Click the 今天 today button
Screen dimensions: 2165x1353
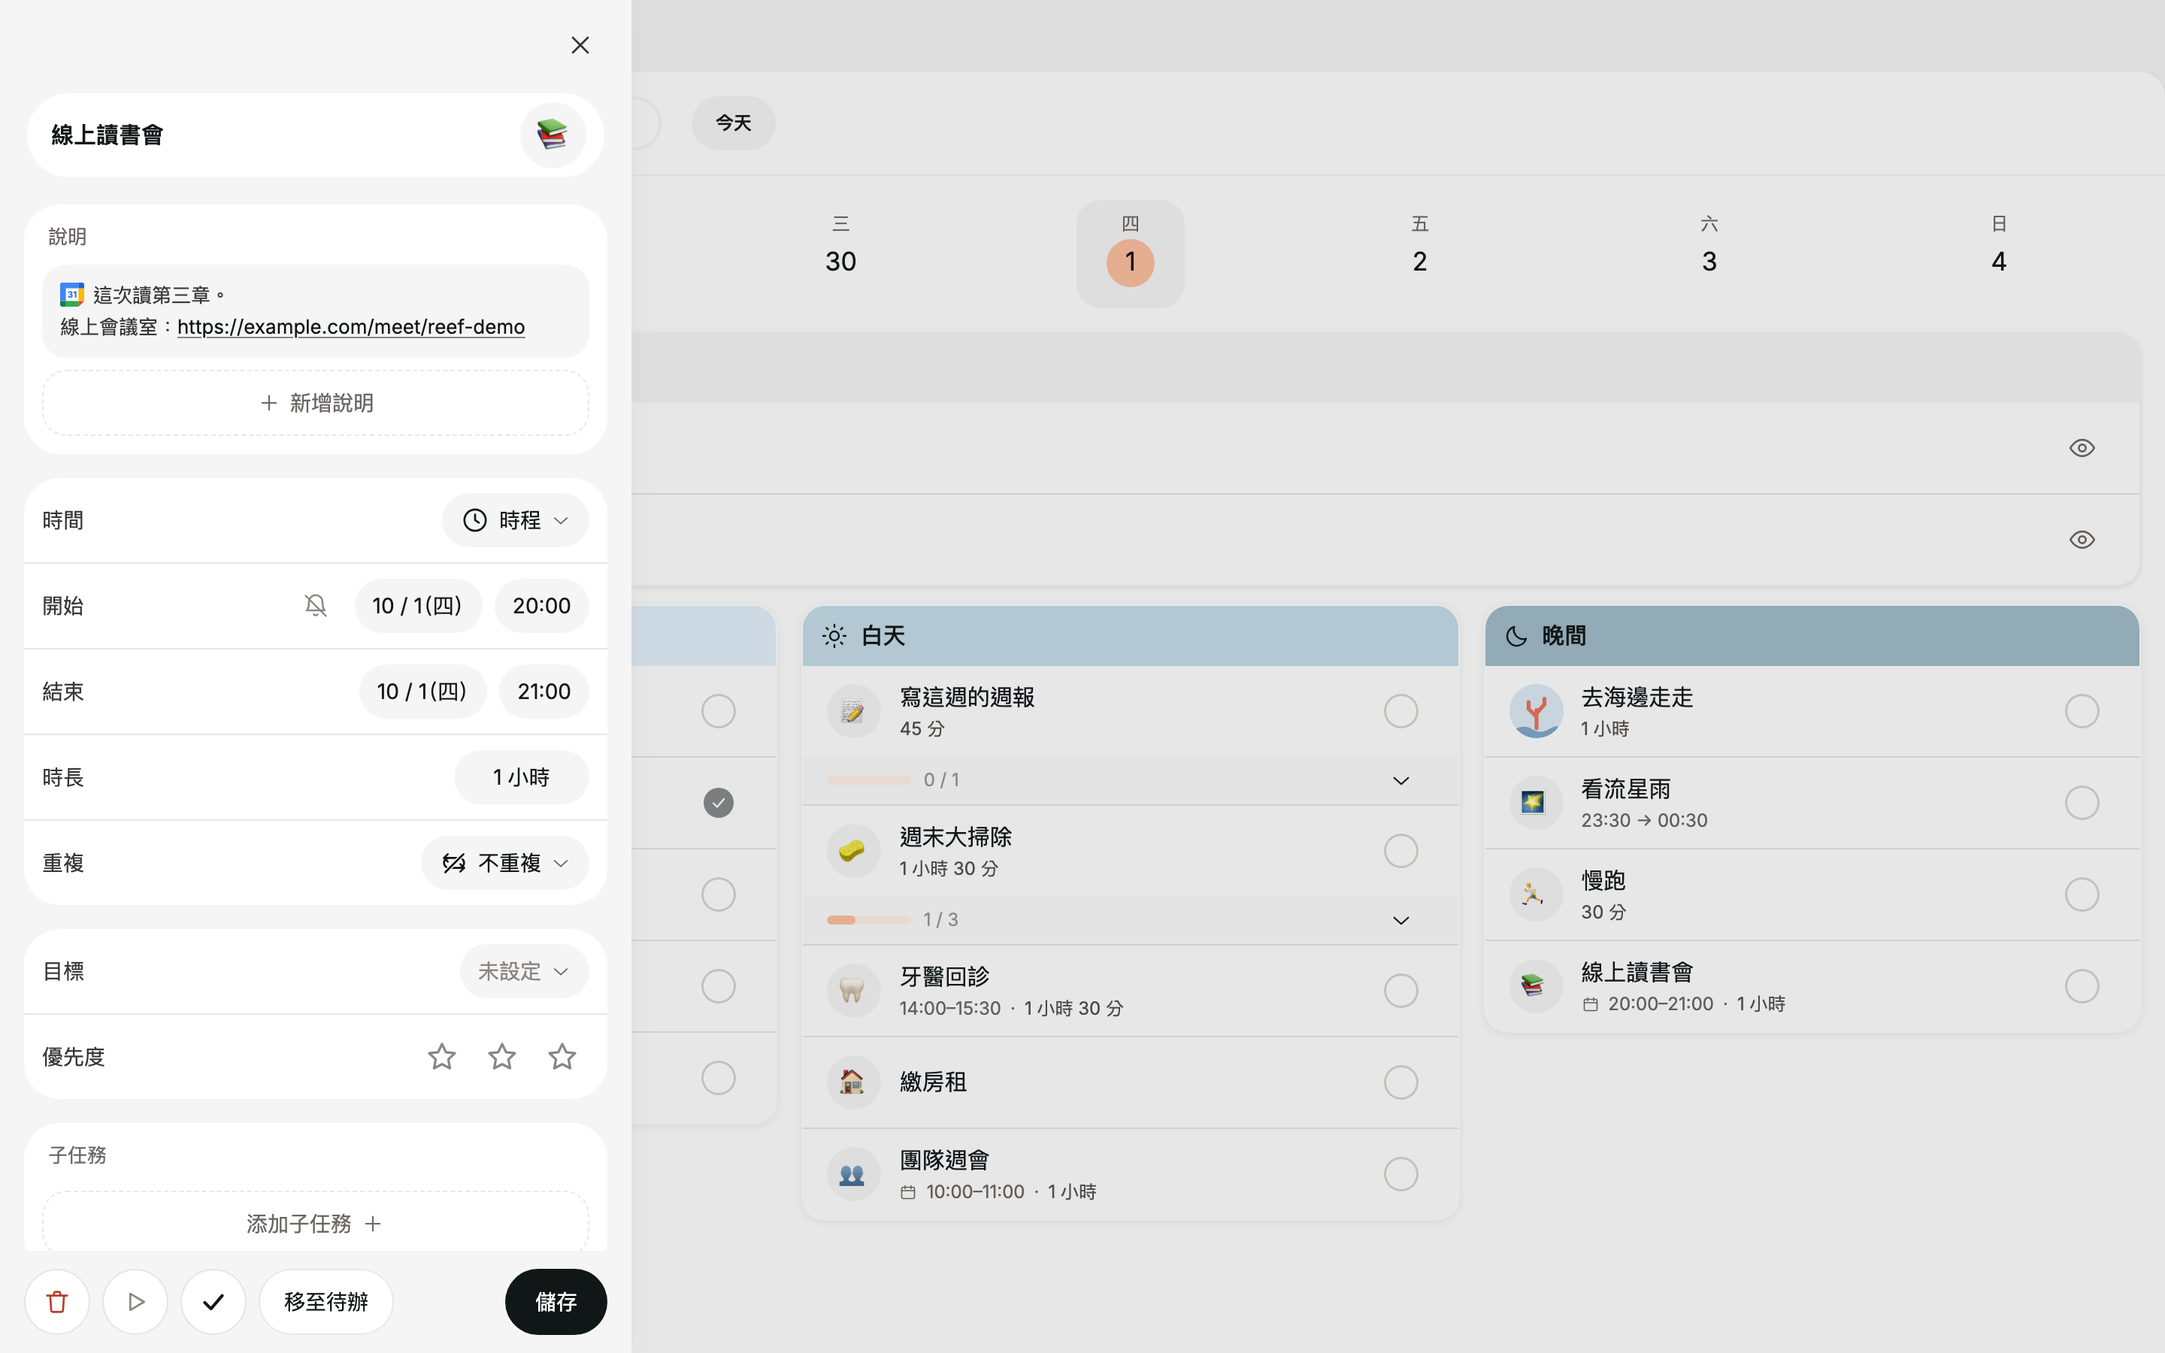733,123
